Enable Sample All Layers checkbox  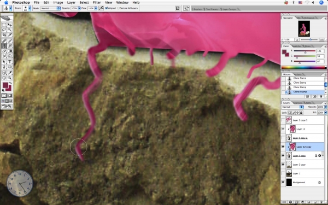(118, 8)
